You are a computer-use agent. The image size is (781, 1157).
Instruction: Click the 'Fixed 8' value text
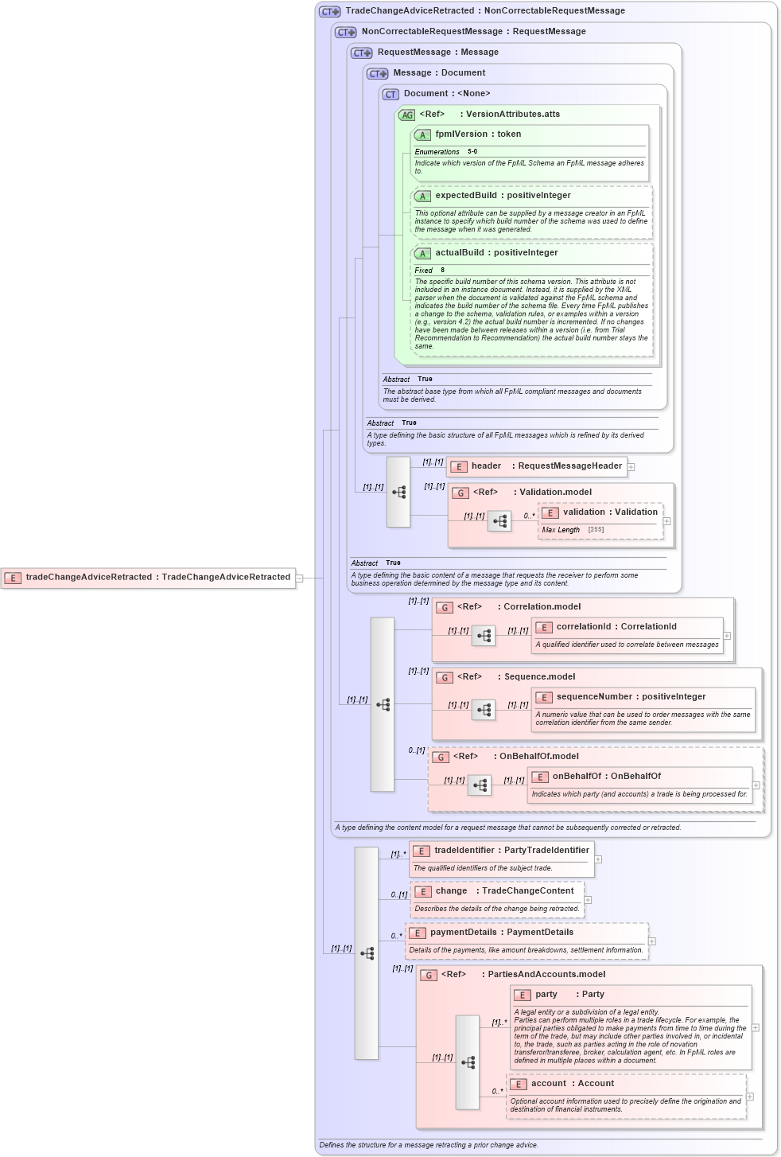click(x=429, y=271)
